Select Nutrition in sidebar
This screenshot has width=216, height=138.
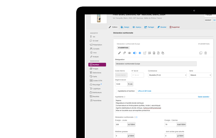click(x=97, y=65)
